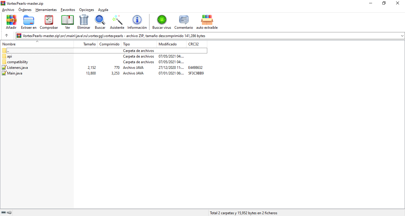The width and height of the screenshot is (405, 216).
Task: Sort by the Comprimido column header
Action: (x=109, y=44)
